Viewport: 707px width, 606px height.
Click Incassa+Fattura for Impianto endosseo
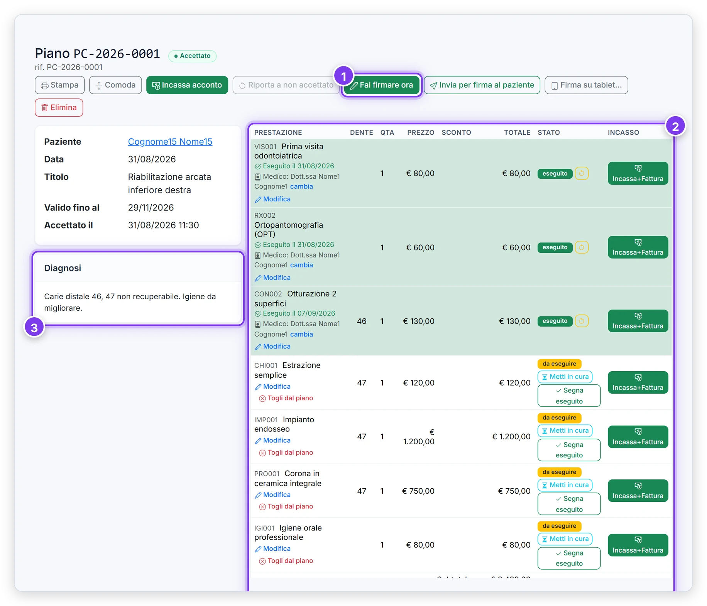pyautogui.click(x=638, y=437)
